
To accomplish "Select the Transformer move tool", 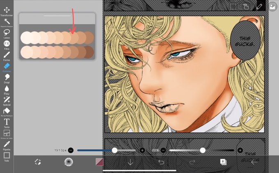I will click(7, 11).
